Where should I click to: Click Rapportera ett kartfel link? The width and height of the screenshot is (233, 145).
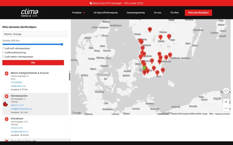coord(222,114)
